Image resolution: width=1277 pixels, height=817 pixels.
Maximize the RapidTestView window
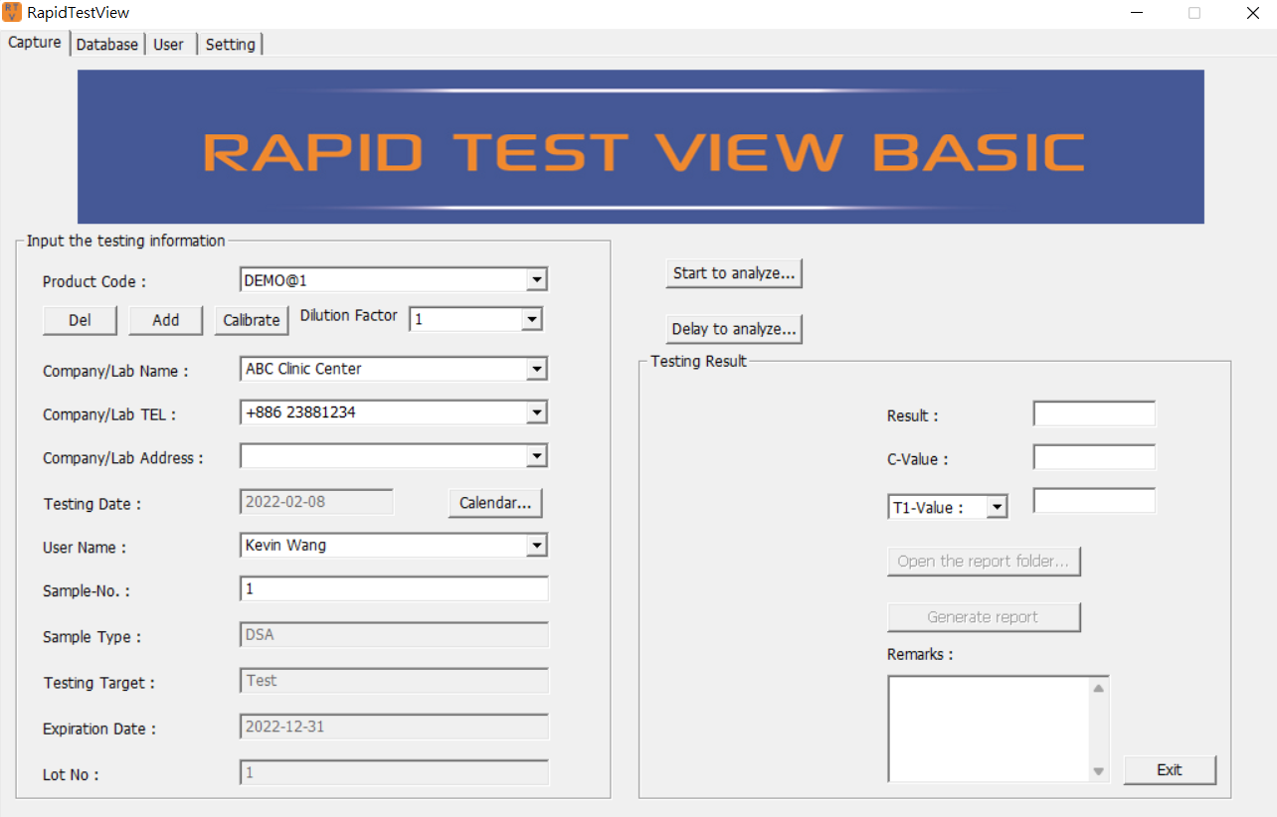pos(1194,14)
